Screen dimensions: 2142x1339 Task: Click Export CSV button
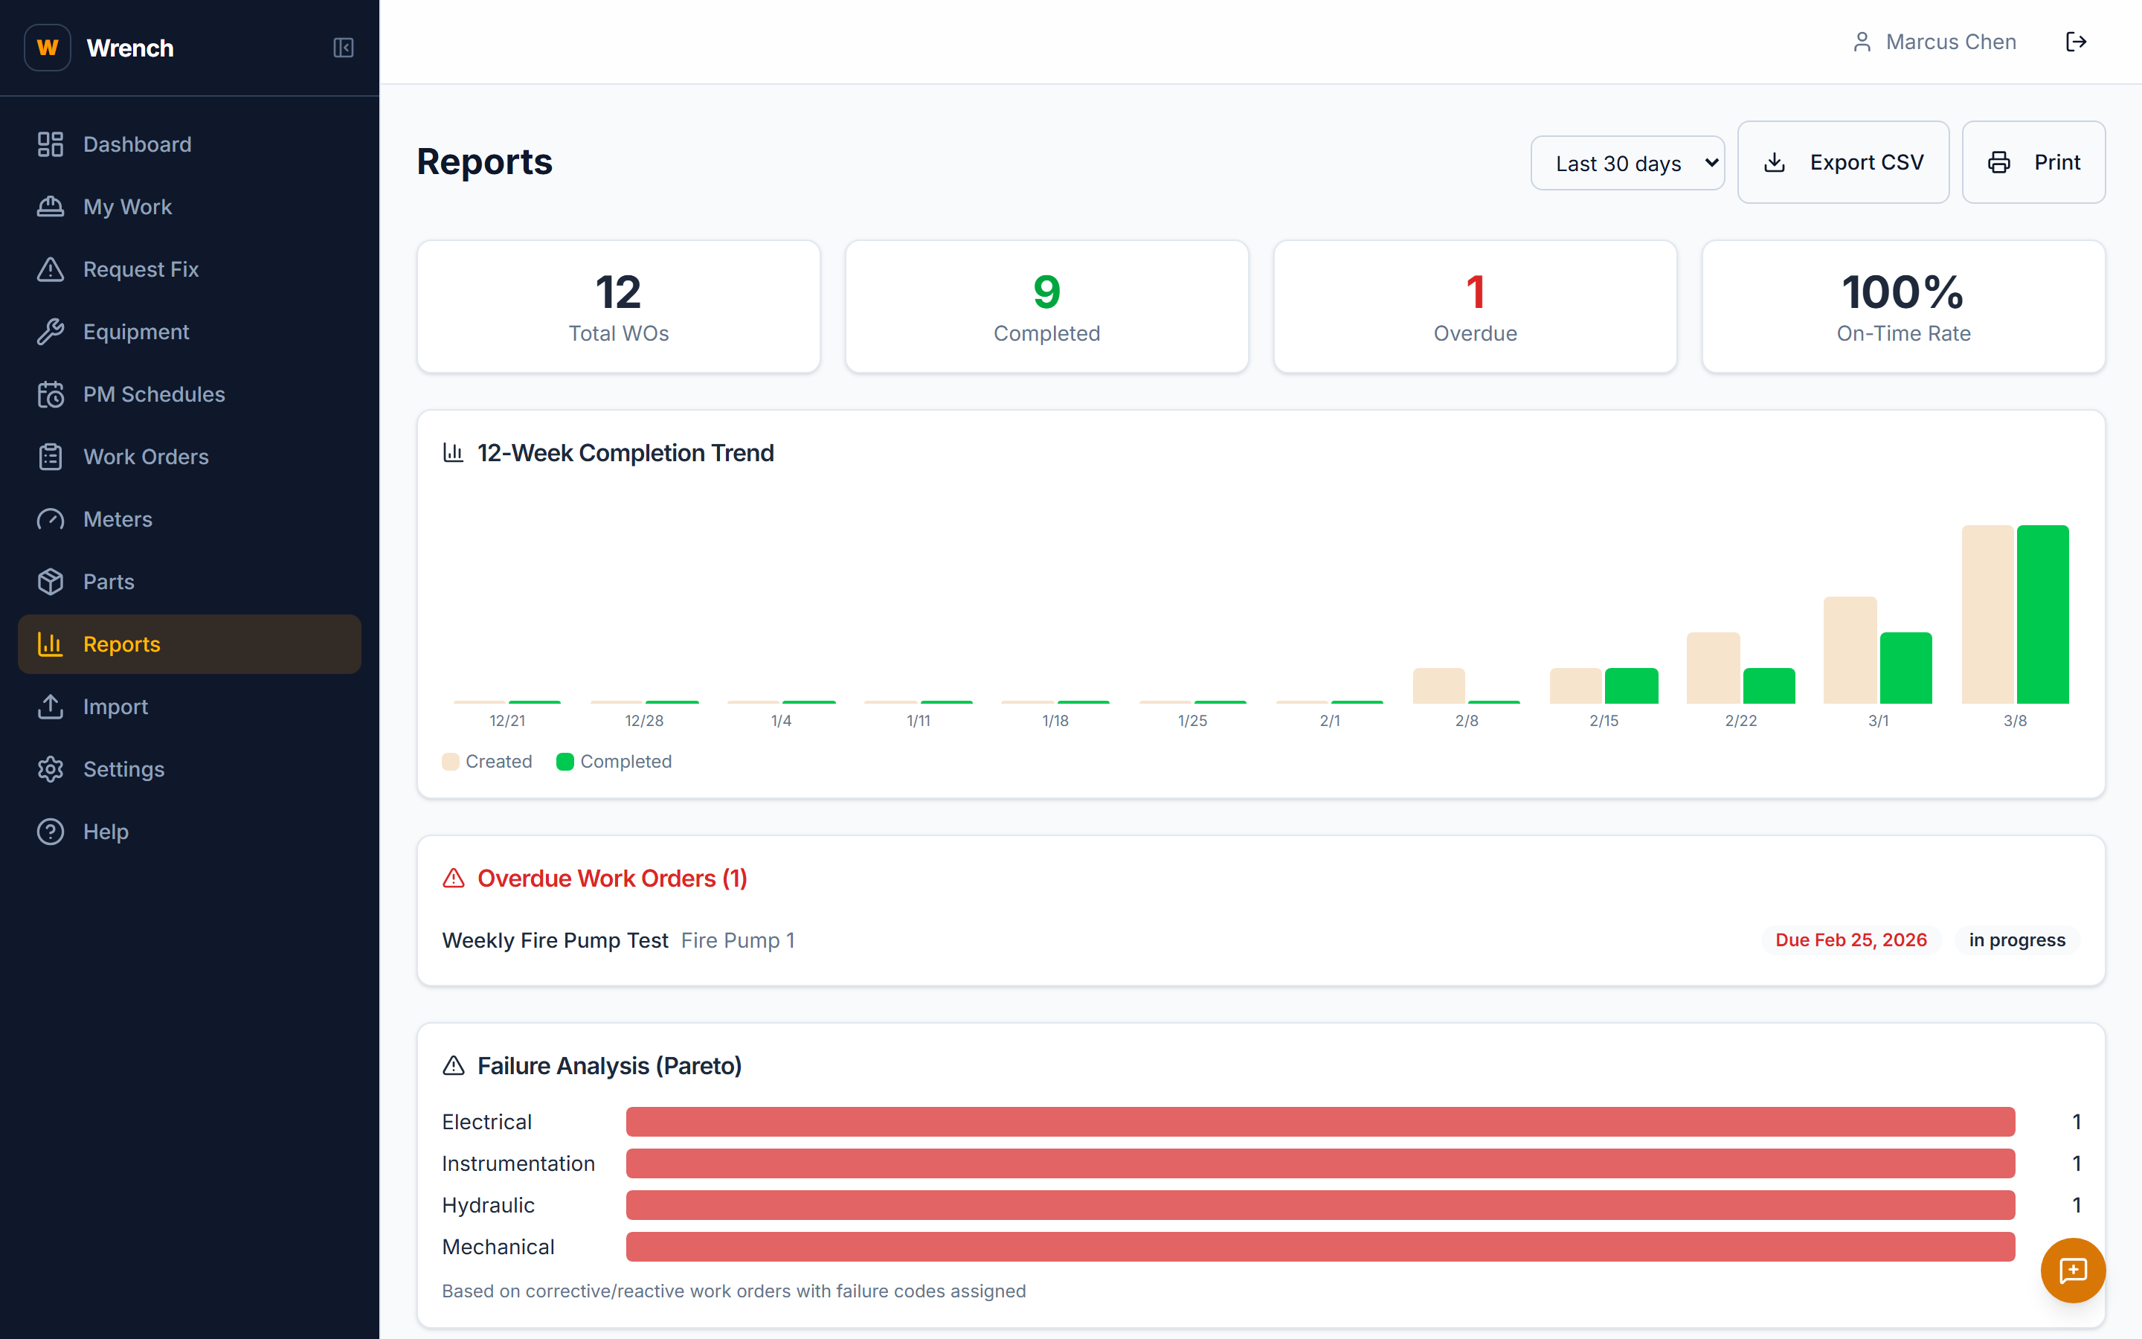click(x=1844, y=162)
